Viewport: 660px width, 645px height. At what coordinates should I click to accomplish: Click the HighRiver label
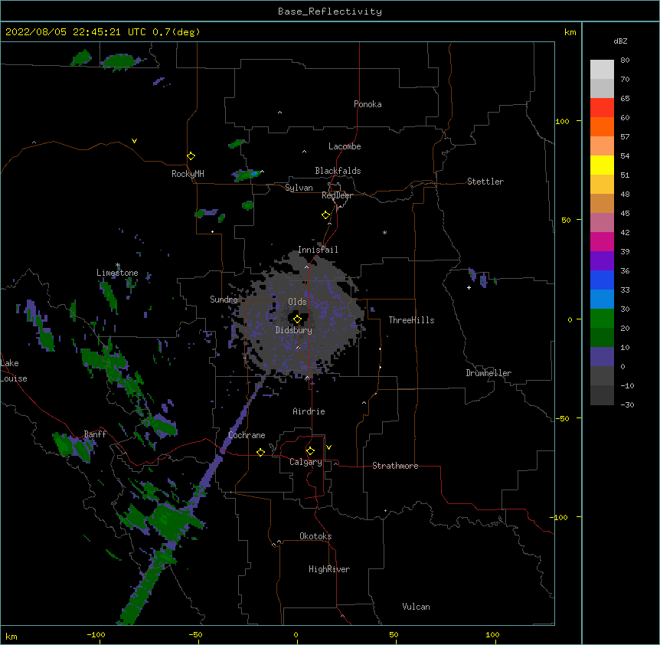329,569
